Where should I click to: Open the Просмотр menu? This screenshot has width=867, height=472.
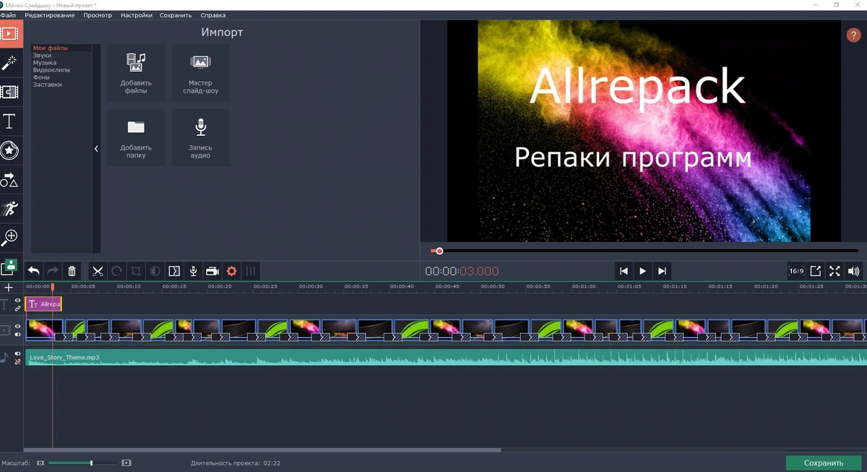click(x=98, y=15)
